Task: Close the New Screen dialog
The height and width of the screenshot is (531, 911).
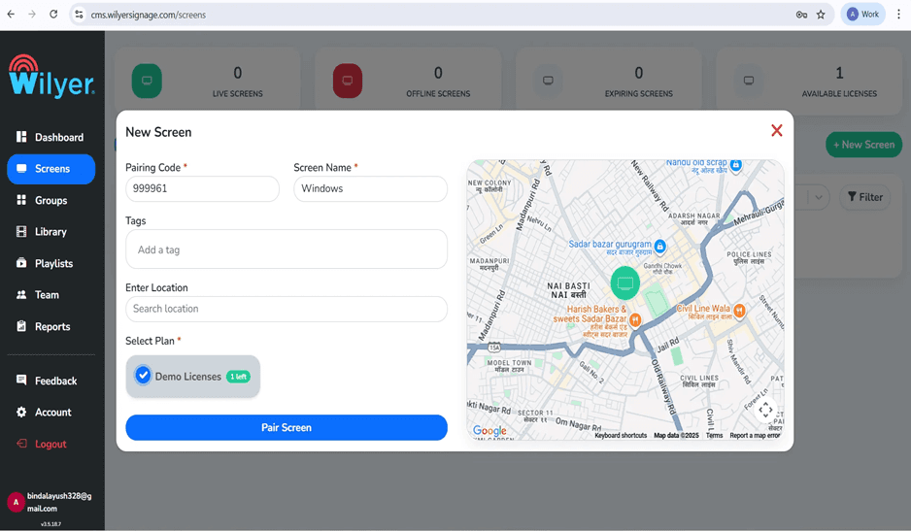Action: tap(777, 130)
